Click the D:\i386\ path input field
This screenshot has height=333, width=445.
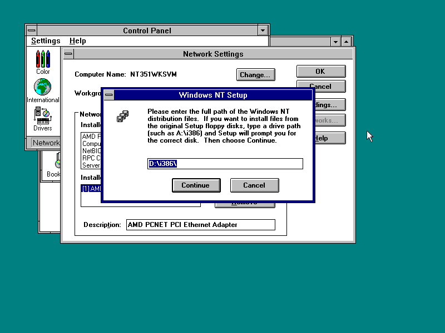point(225,164)
